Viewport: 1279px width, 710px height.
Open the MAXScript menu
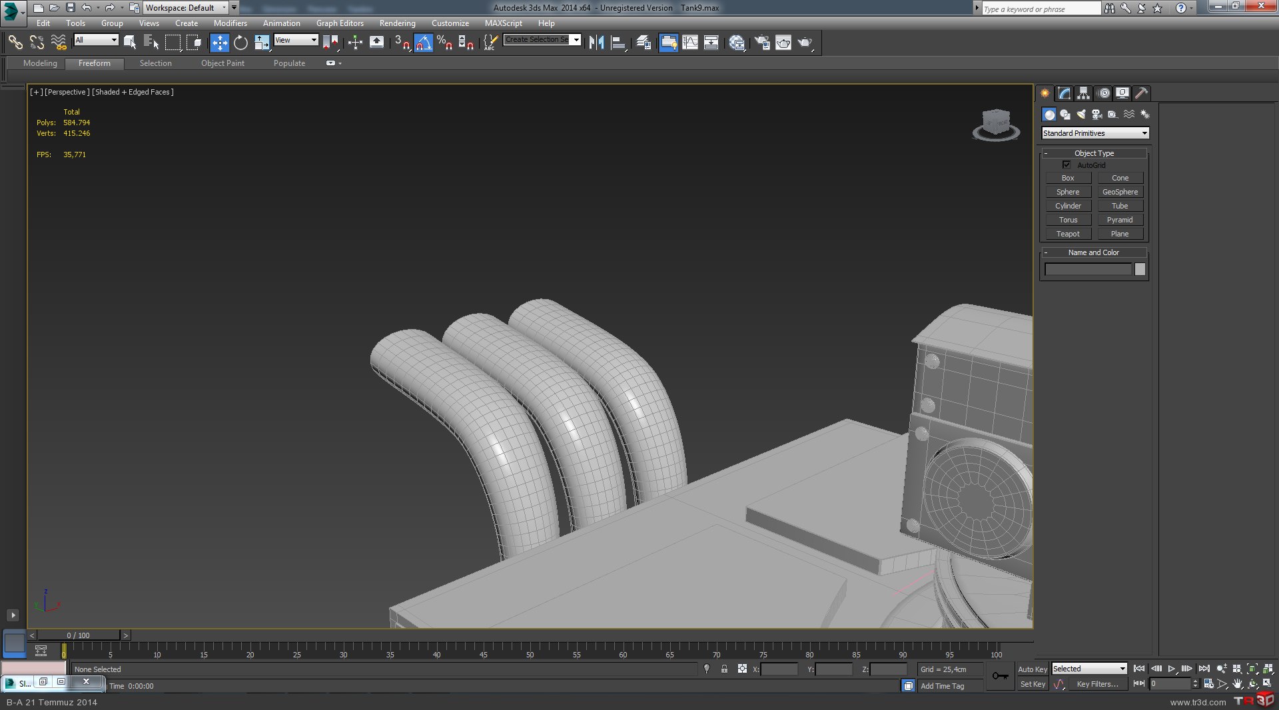coord(503,23)
